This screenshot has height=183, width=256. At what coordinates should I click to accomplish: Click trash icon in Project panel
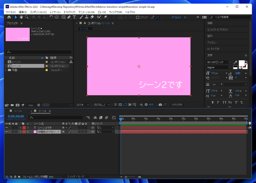(x=39, y=105)
